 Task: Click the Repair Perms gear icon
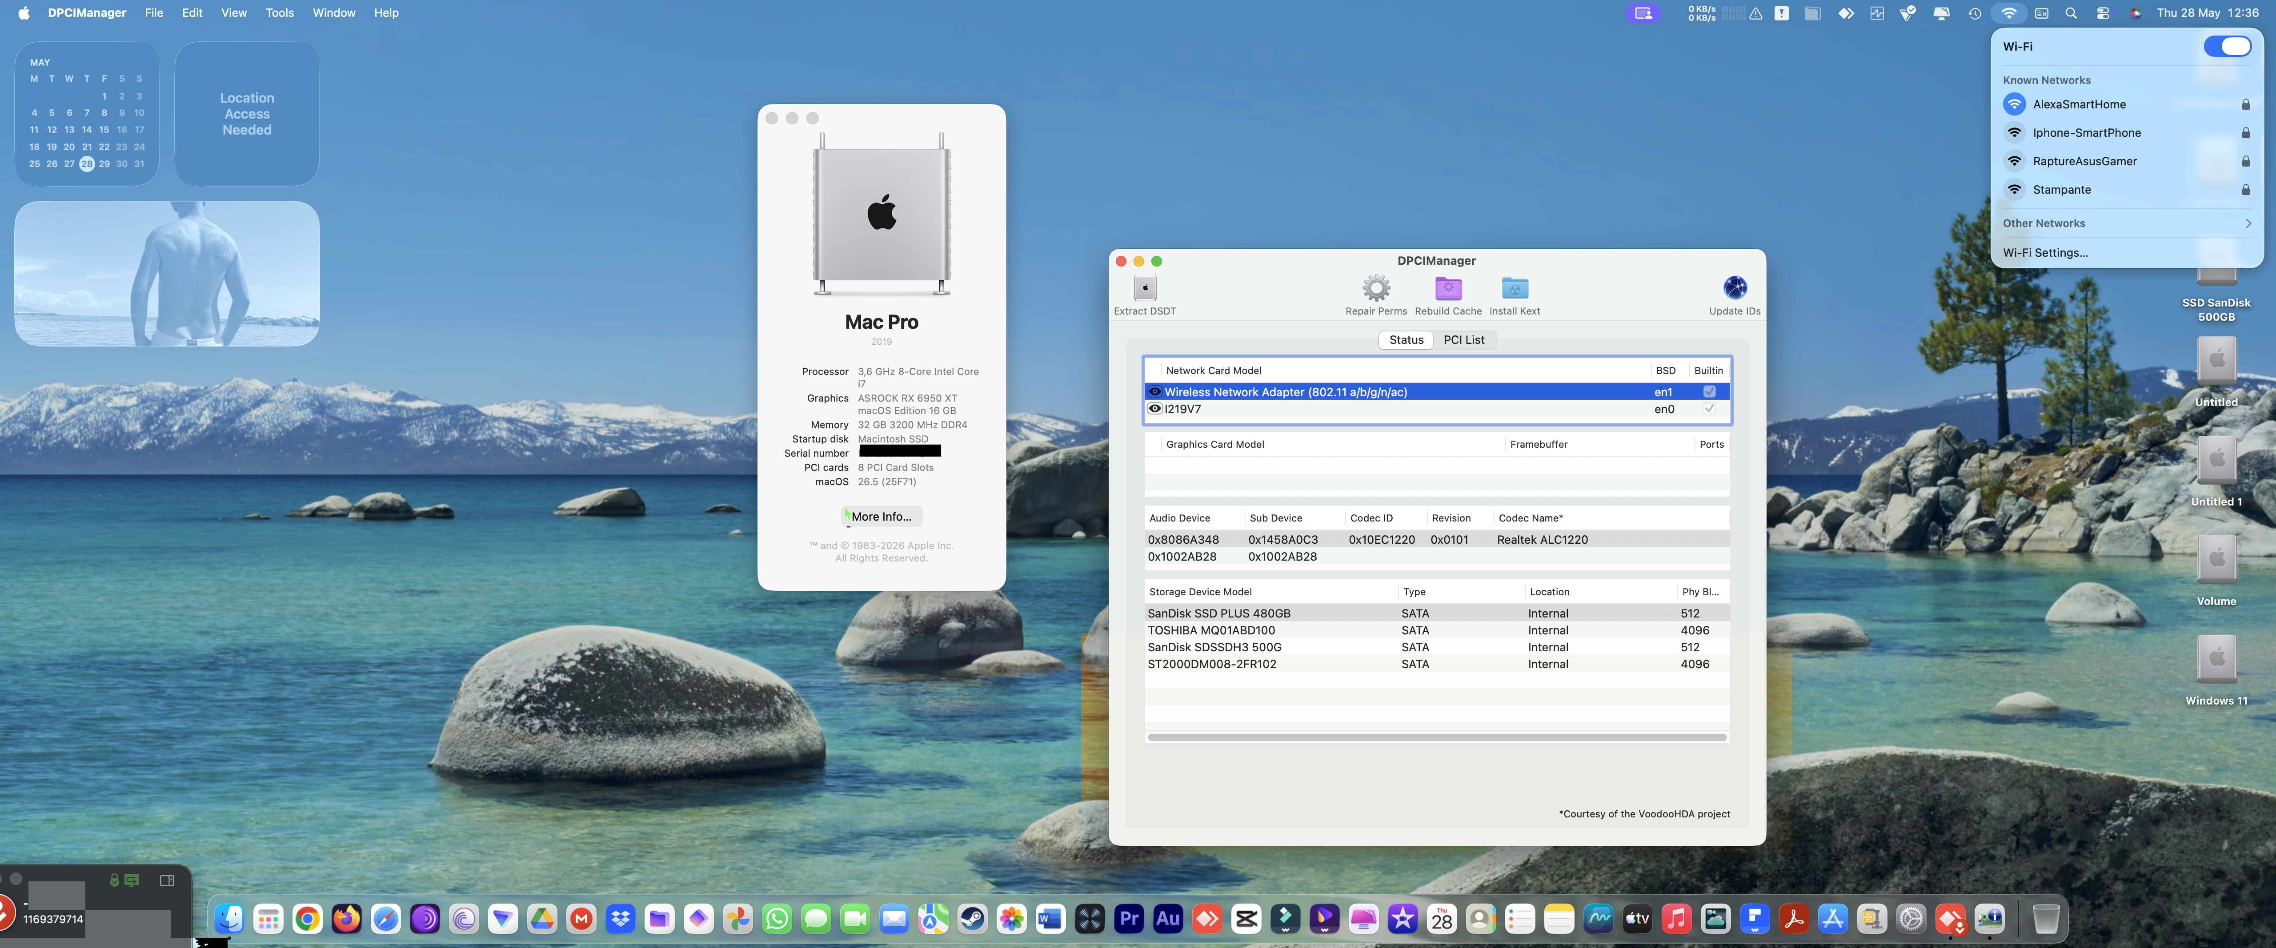click(x=1376, y=288)
